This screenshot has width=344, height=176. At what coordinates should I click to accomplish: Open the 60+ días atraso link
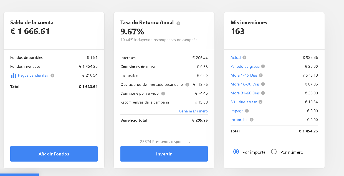pyautogui.click(x=244, y=102)
